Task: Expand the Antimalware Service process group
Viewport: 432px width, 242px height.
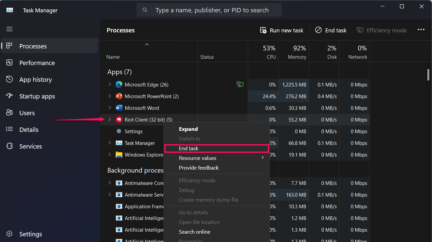Action: coord(109,195)
